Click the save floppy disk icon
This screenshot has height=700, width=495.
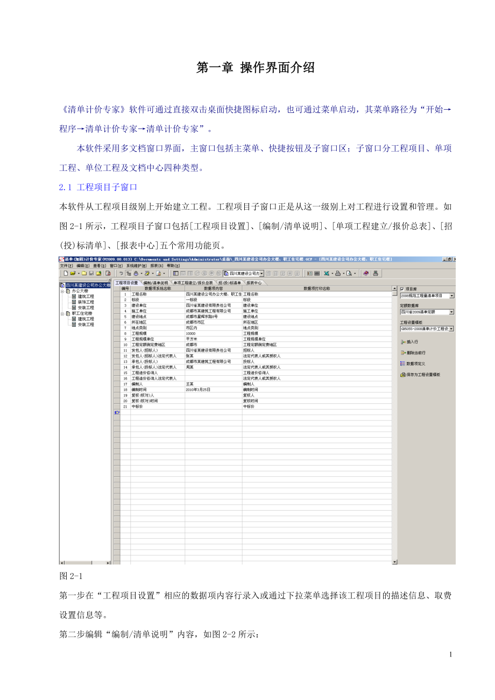point(91,273)
